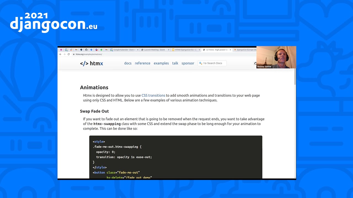Switch to the DjangoCon Europe 2021 tab
The height and width of the screenshot is (198, 353).
(x=245, y=50)
